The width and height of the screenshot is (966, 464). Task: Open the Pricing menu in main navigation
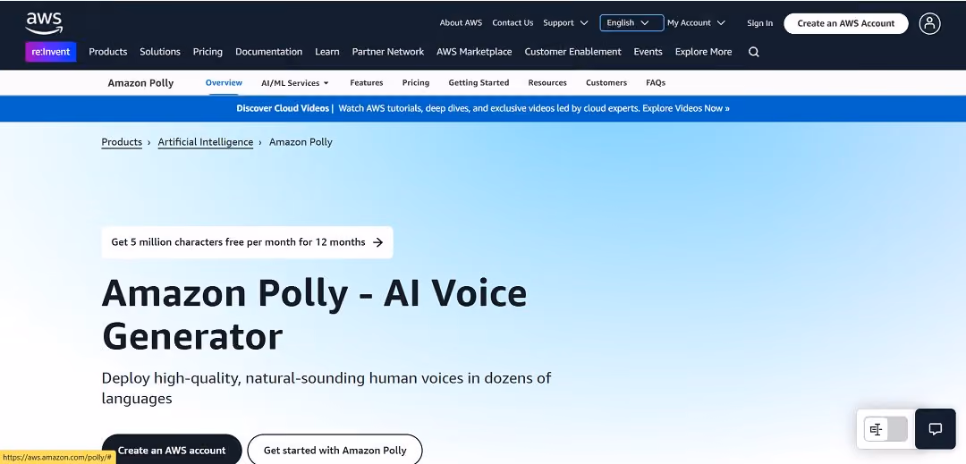[208, 52]
